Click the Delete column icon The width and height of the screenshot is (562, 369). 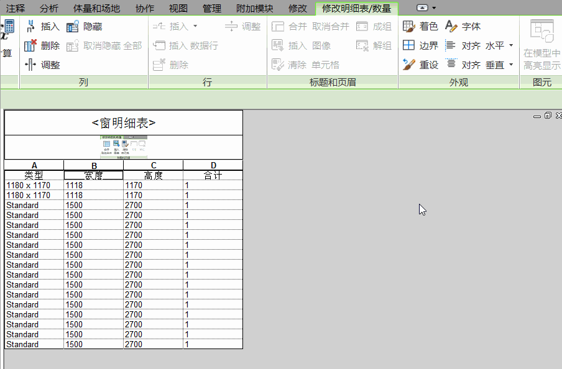point(31,45)
